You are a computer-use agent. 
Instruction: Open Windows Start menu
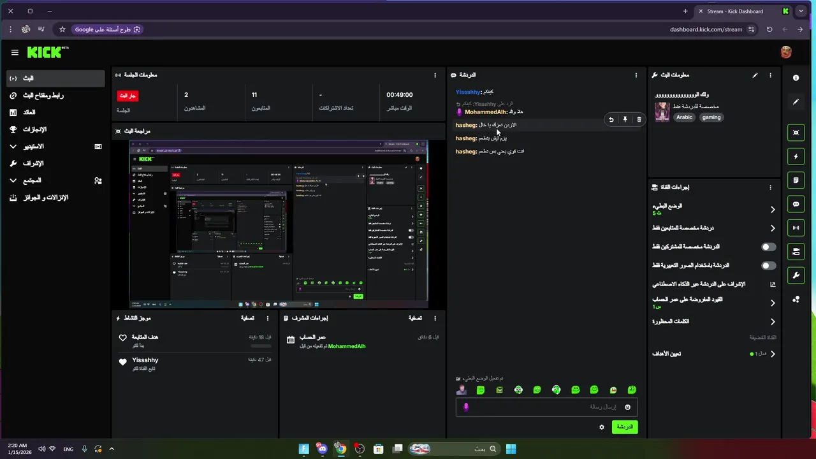click(x=511, y=449)
